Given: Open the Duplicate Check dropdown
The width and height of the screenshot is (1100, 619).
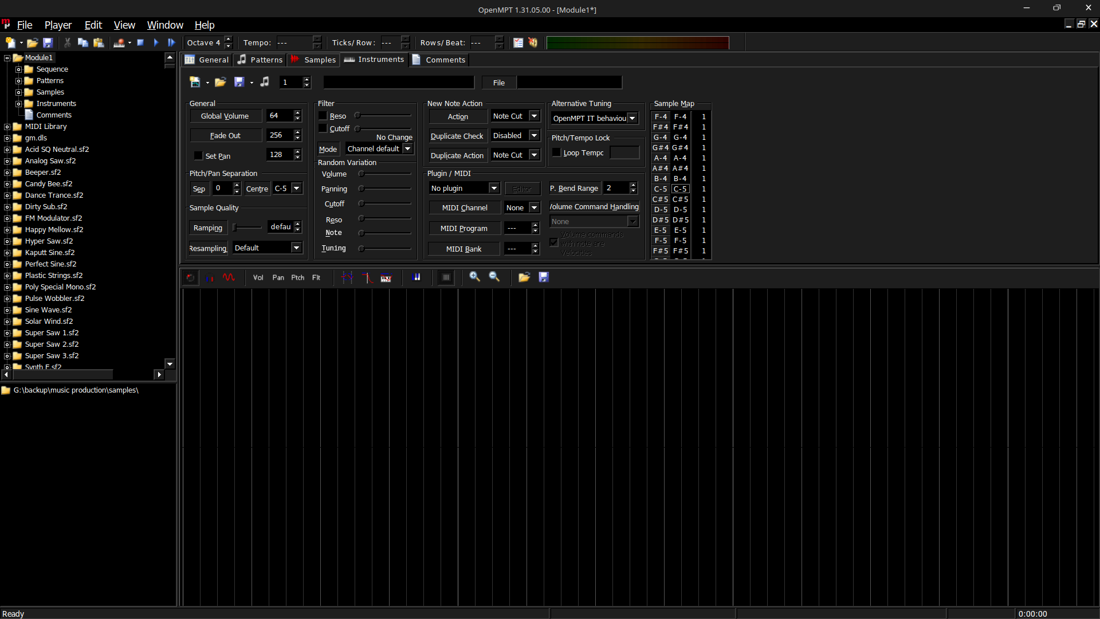Looking at the screenshot, I should pyautogui.click(x=534, y=135).
